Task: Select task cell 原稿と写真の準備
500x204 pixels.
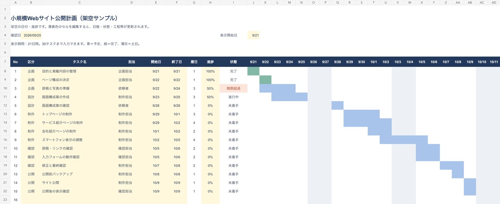Action: click(80, 88)
